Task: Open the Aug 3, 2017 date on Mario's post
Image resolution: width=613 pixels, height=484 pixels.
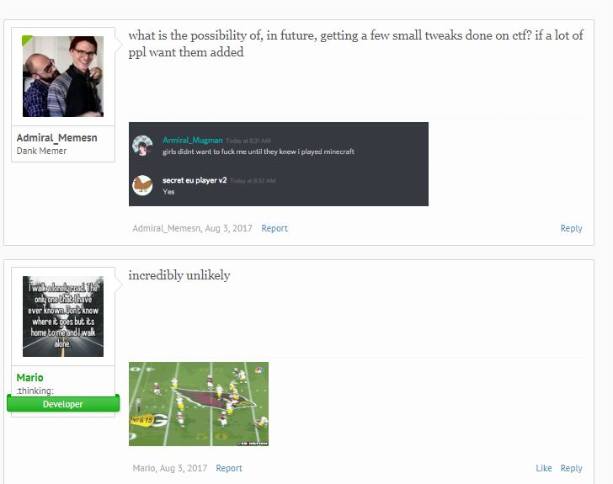Action: click(x=184, y=468)
